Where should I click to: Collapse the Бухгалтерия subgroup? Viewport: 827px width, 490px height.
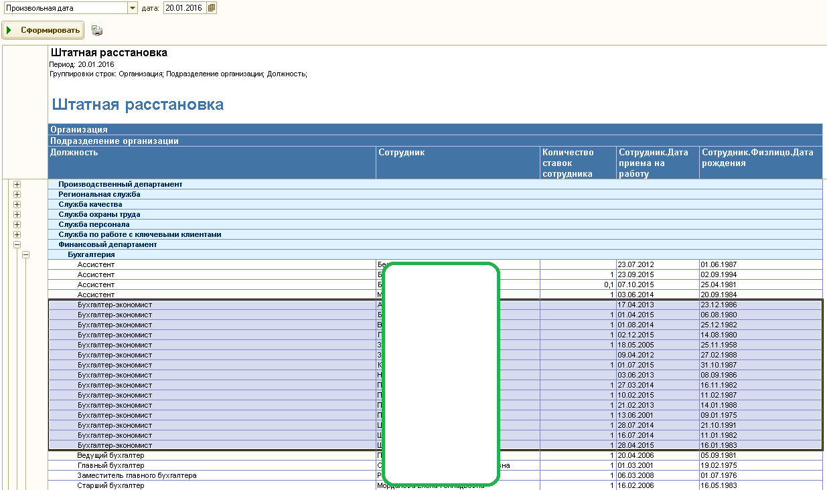click(x=27, y=254)
